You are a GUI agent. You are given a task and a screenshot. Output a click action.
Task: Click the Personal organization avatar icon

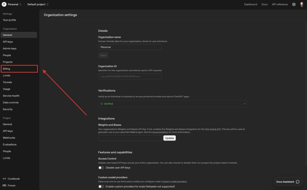(4, 4)
